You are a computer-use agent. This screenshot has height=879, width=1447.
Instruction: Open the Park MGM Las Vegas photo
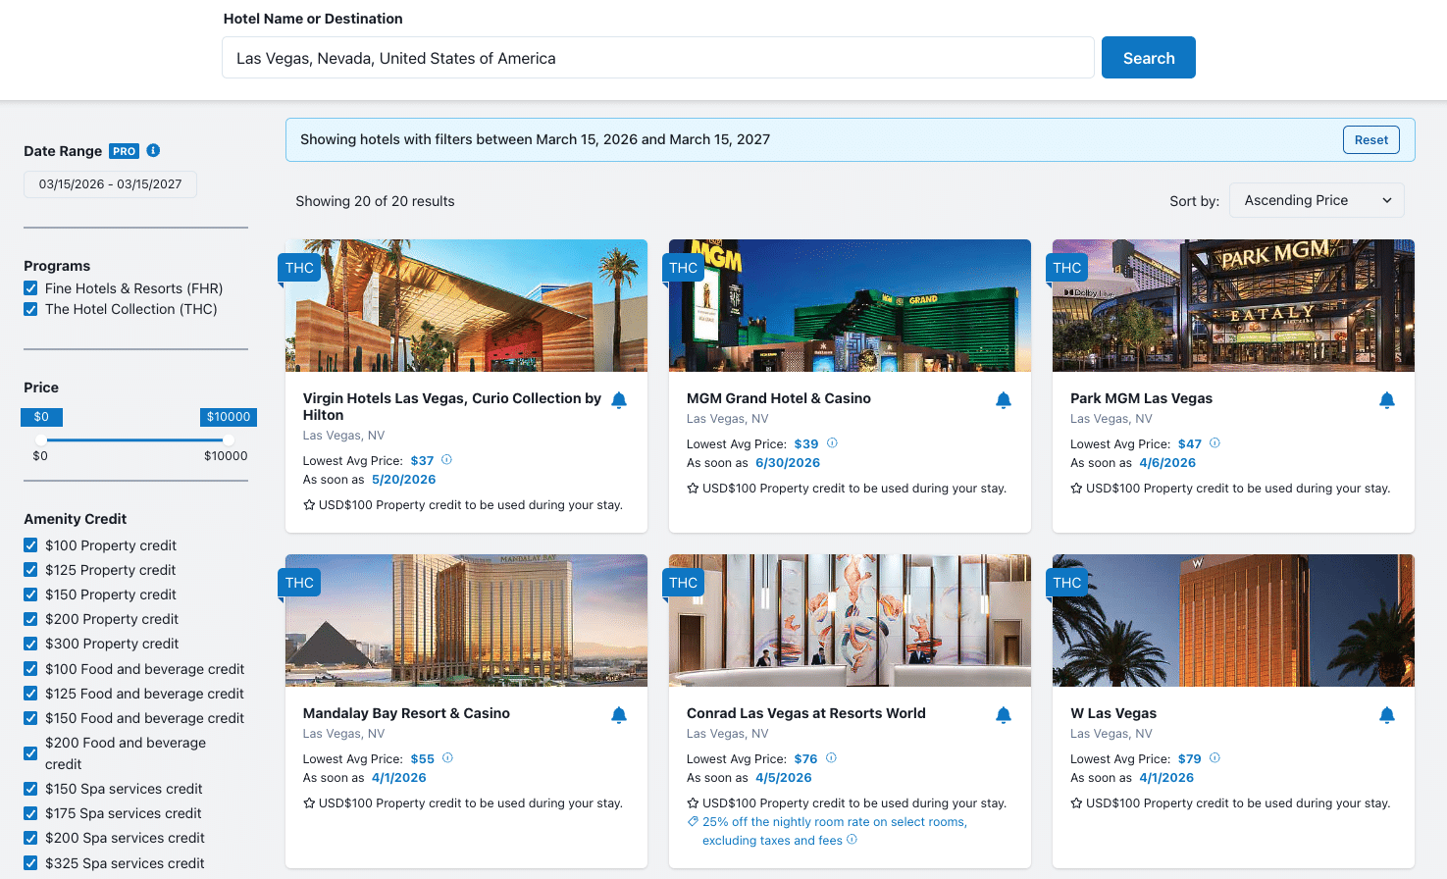(x=1233, y=306)
